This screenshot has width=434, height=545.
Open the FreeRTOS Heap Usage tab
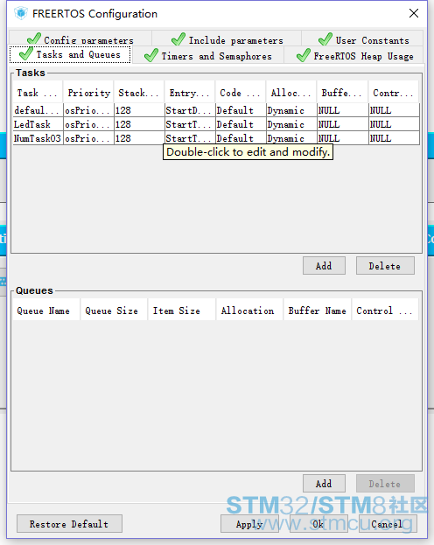354,56
